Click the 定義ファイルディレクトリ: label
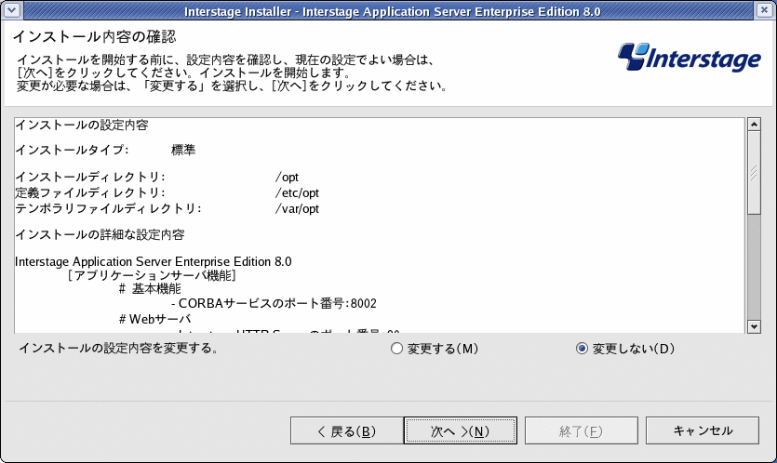The width and height of the screenshot is (777, 463). pos(90,193)
